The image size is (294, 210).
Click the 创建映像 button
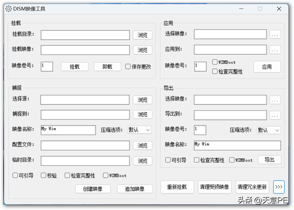click(93, 189)
